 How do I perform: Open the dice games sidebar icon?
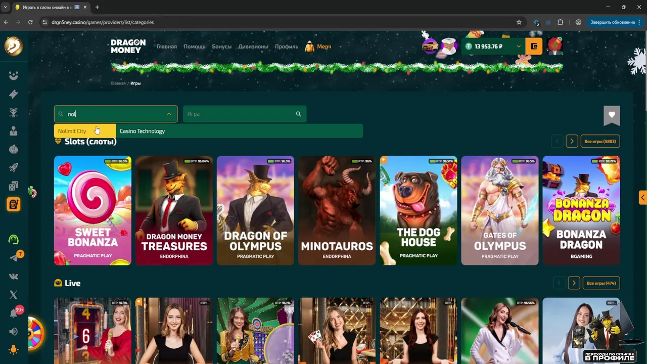(x=14, y=186)
